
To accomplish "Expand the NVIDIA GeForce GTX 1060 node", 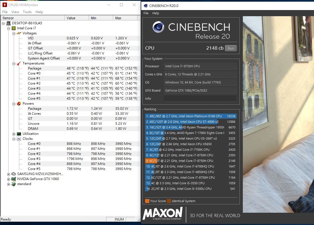I will coord(8,179).
